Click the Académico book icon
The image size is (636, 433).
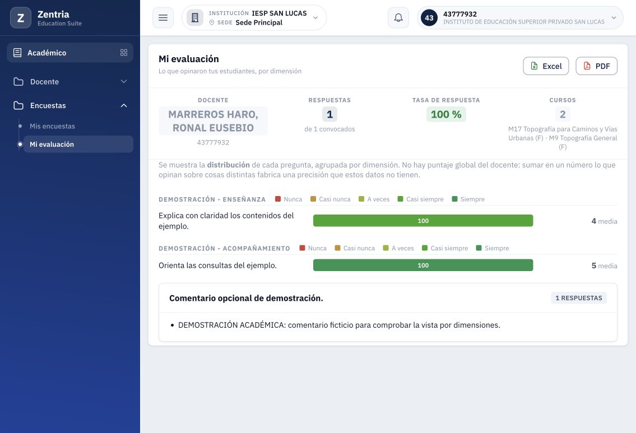tap(17, 53)
